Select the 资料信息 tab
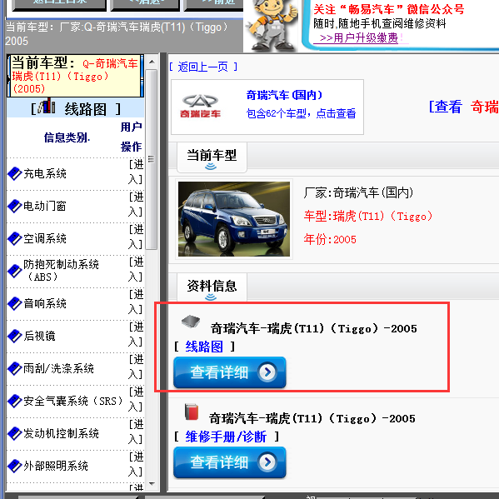This screenshot has width=499, height=499. click(x=212, y=287)
